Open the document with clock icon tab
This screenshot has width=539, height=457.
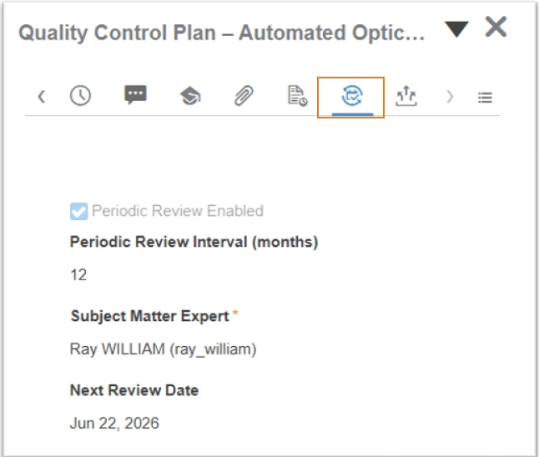(x=297, y=97)
